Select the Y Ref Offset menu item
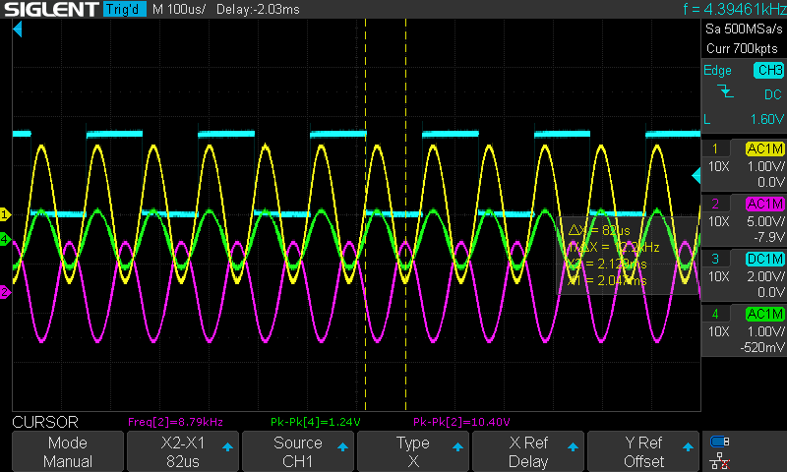This screenshot has height=472, width=787. pos(644,452)
